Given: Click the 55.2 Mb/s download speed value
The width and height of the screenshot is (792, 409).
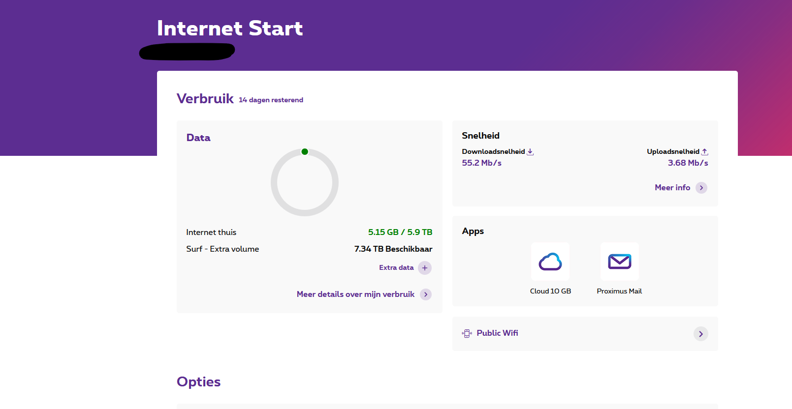Looking at the screenshot, I should click(x=481, y=163).
